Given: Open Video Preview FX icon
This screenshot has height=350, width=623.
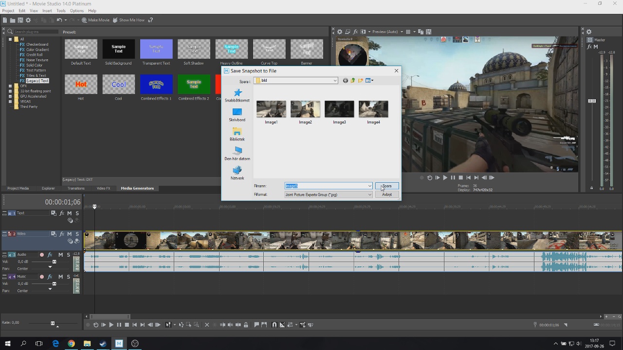Looking at the screenshot, I should [x=354, y=32].
